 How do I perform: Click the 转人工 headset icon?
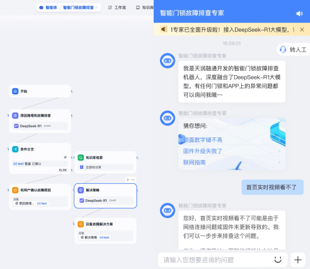click(x=283, y=50)
